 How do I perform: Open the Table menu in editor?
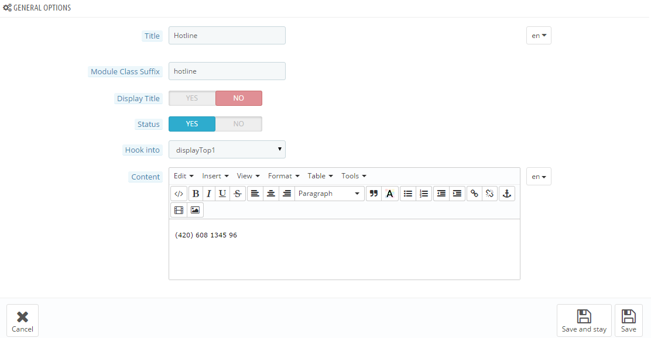click(x=320, y=176)
